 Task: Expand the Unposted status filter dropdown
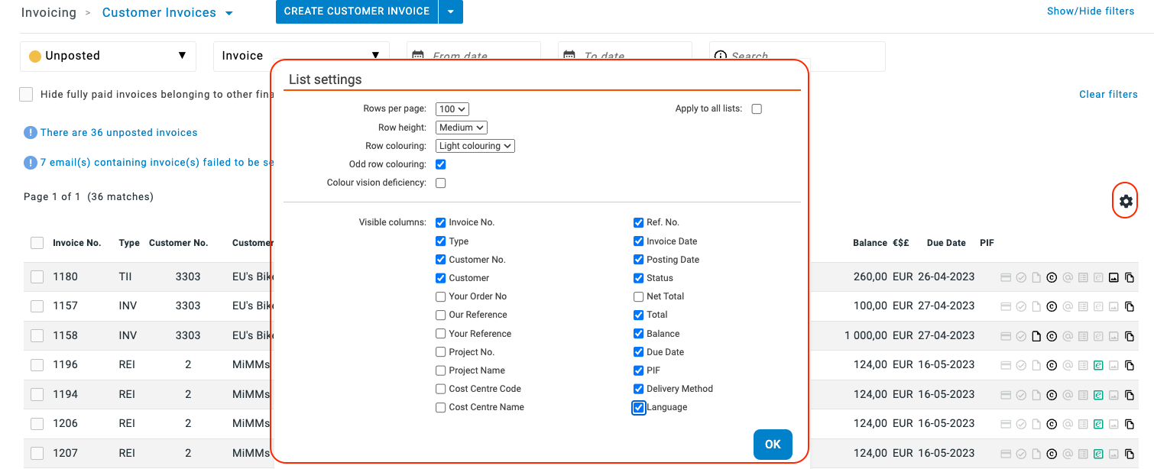click(x=108, y=56)
